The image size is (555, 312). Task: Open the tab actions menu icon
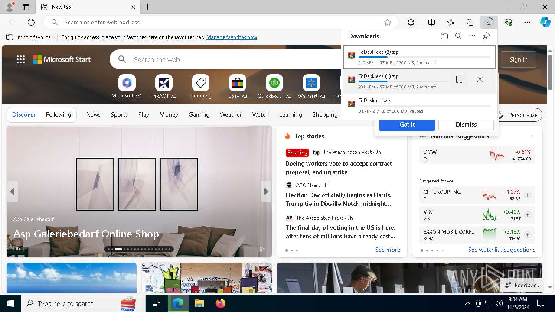pos(26,7)
